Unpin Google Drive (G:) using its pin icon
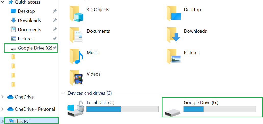Image resolution: width=263 pixels, height=124 pixels. [55, 48]
